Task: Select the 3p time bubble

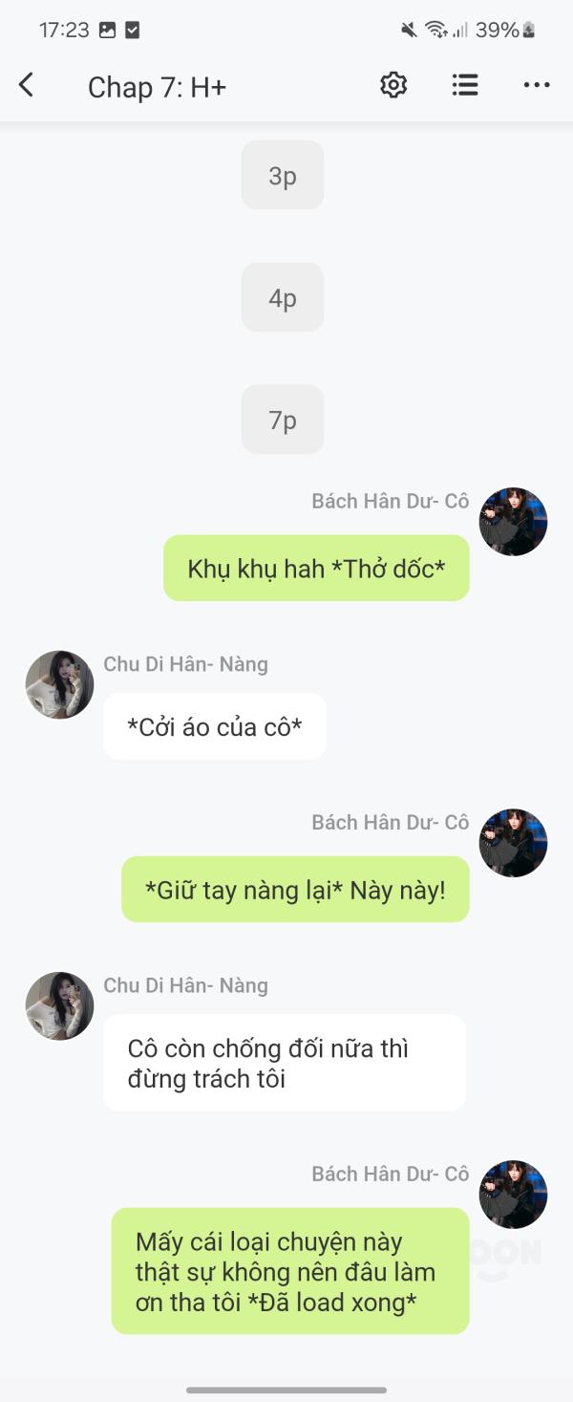Action: pyautogui.click(x=283, y=175)
